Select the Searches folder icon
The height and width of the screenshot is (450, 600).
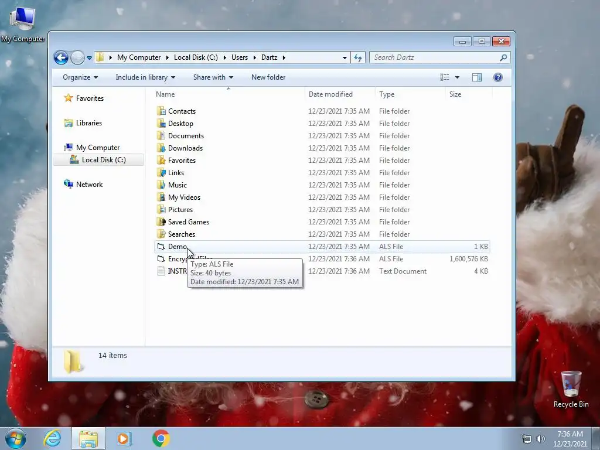click(x=161, y=234)
